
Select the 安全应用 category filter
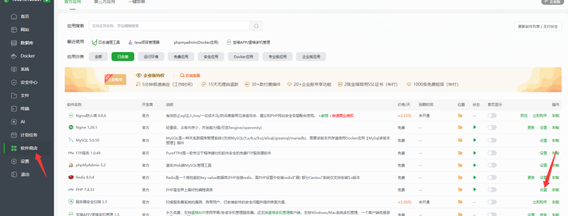click(x=211, y=57)
